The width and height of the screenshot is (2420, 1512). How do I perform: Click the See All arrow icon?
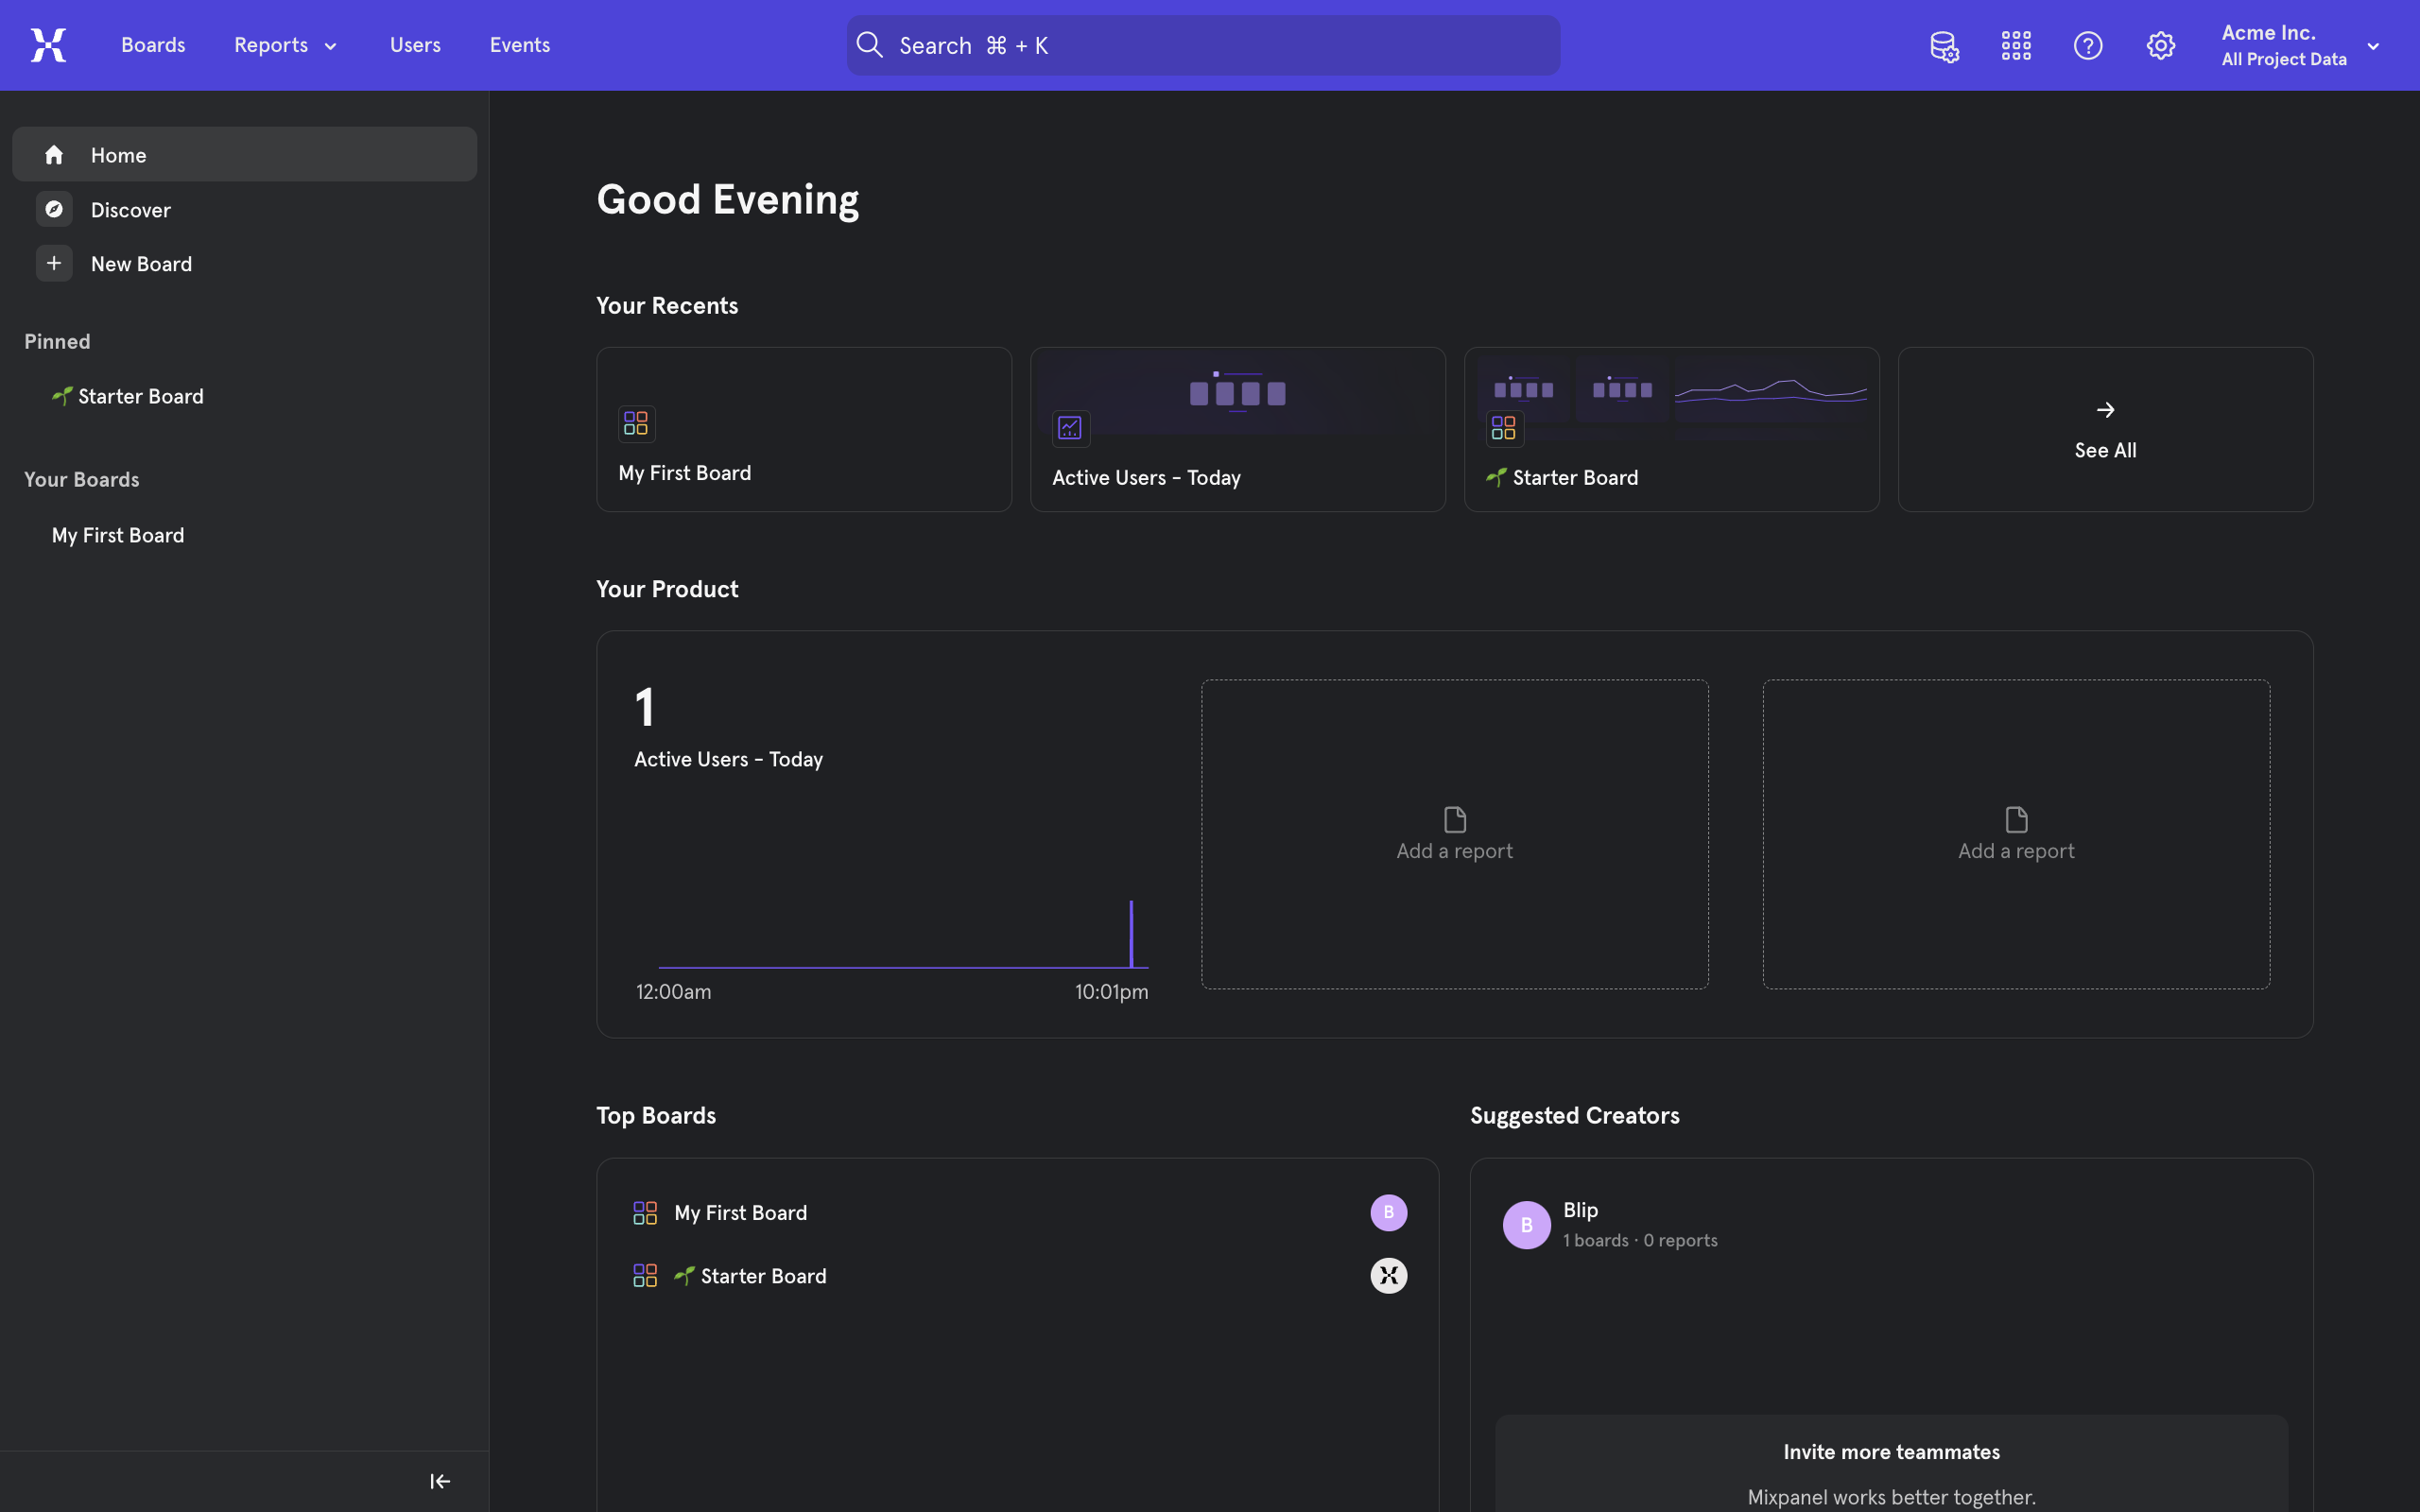coord(2105,410)
